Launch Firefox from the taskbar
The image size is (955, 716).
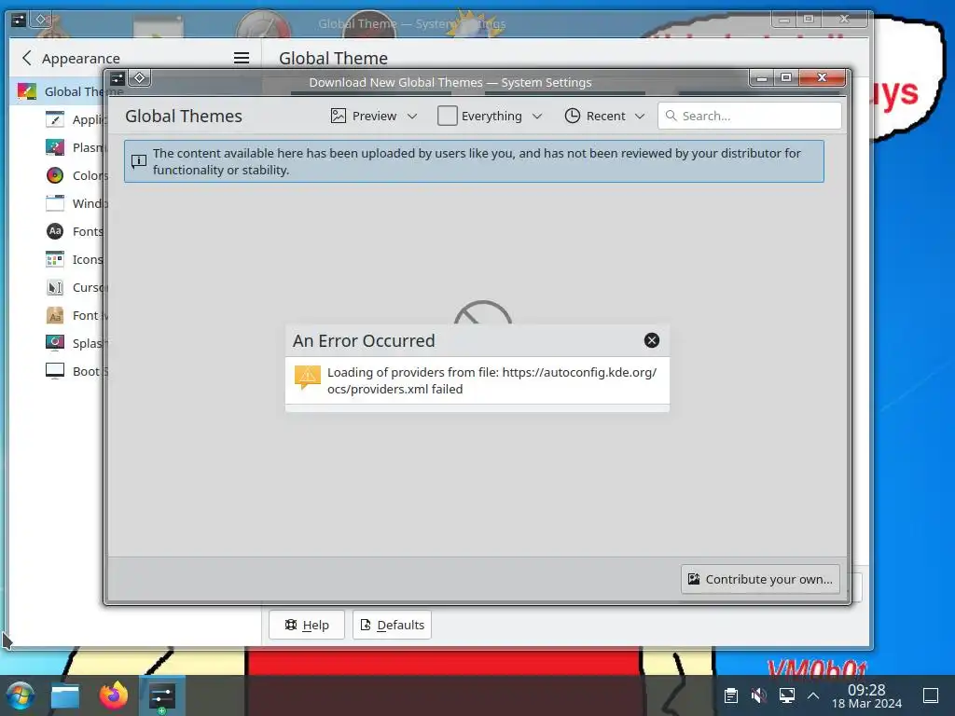coord(113,695)
